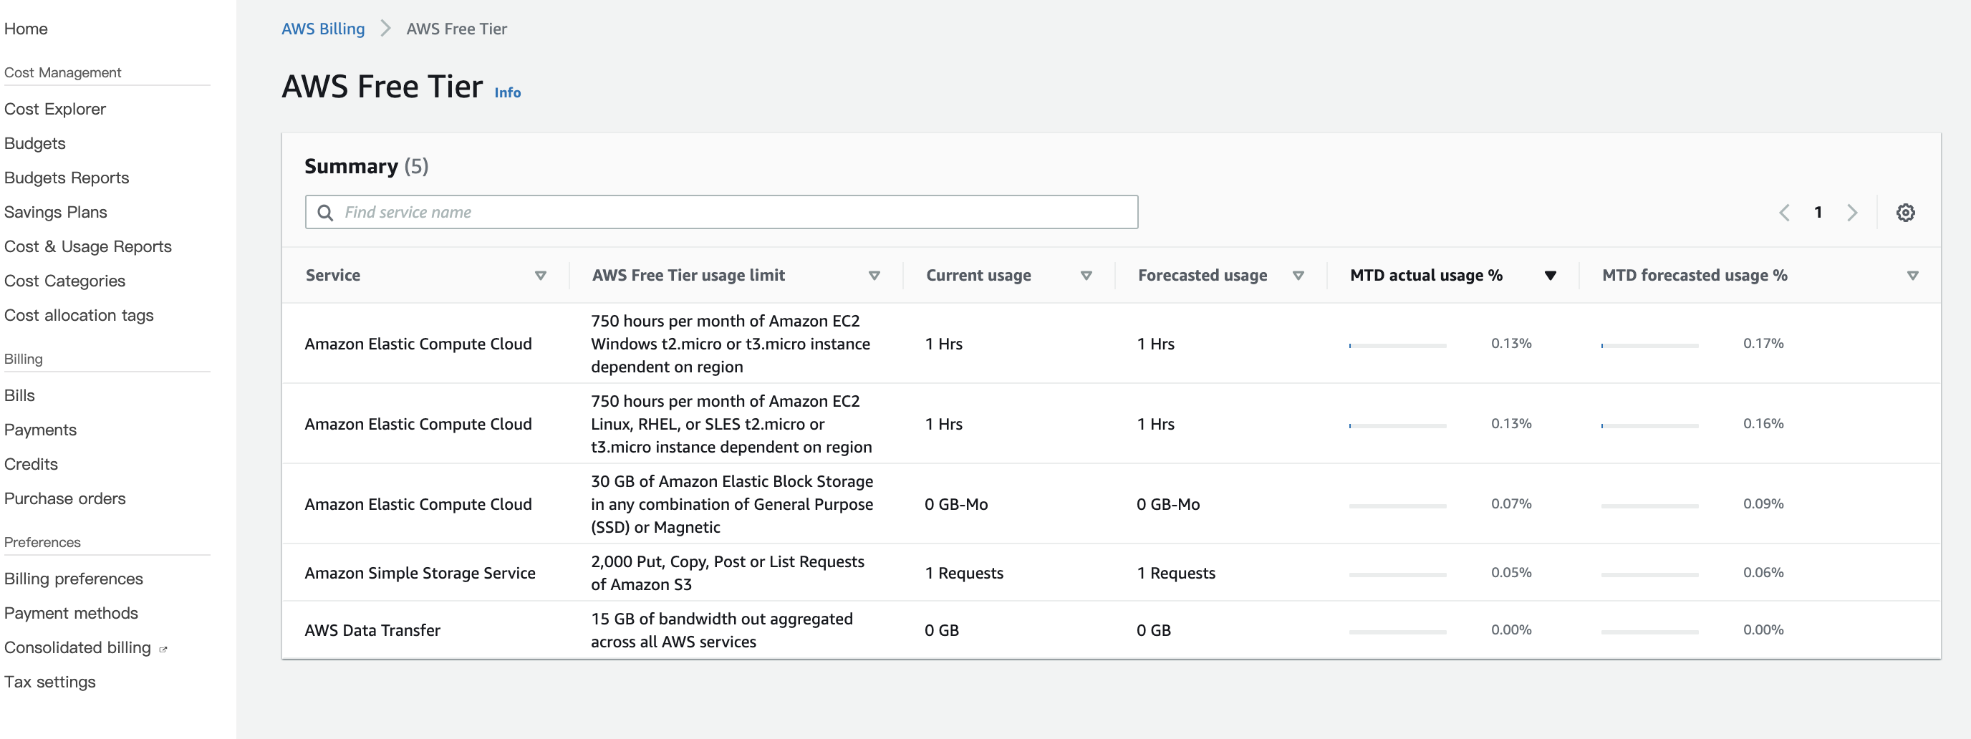This screenshot has height=739, width=1971.
Task: Open Bills in sidebar
Action: click(x=20, y=396)
